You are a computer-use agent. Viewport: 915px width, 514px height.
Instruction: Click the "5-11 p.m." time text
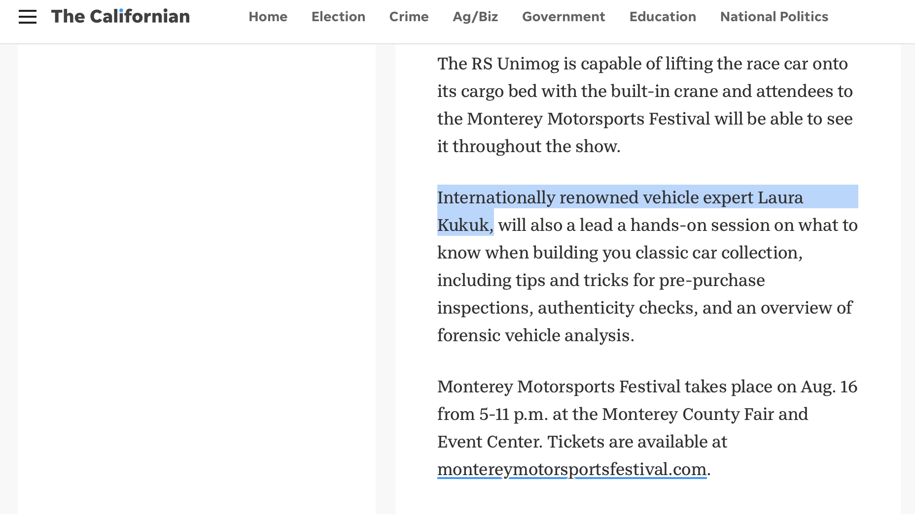coord(513,415)
